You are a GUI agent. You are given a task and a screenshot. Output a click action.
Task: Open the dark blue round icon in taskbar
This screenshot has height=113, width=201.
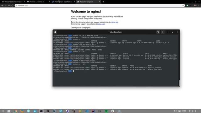[x=54, y=111]
